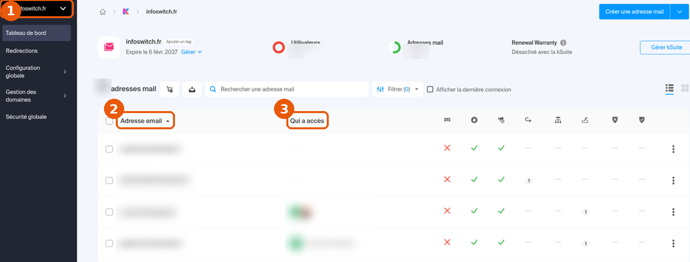
Task: Click the cassette-like first column header icon
Action: (447, 120)
